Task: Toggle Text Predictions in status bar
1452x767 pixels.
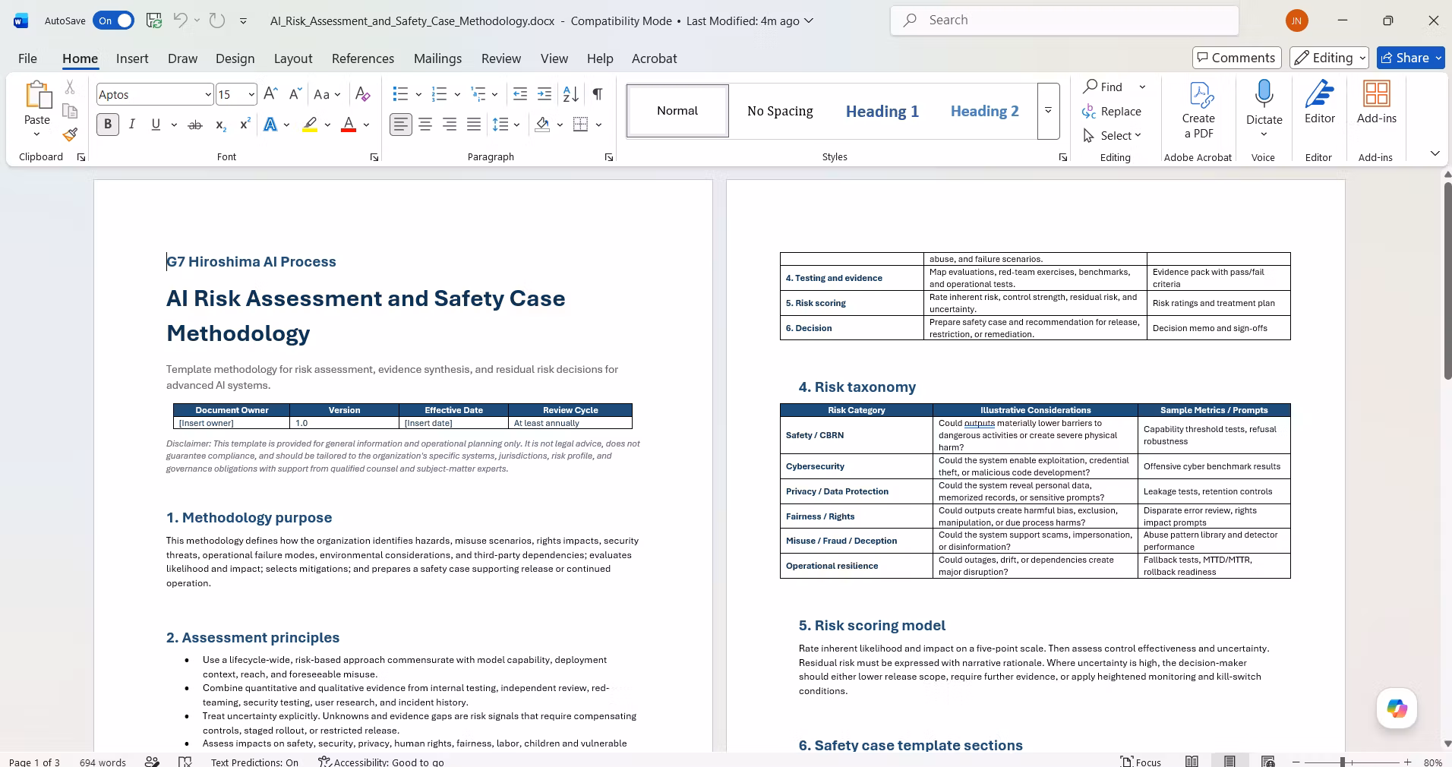Action: coord(254,762)
